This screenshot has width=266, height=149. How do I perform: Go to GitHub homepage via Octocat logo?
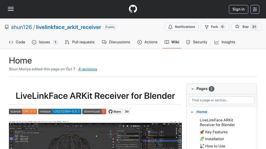click(133, 9)
